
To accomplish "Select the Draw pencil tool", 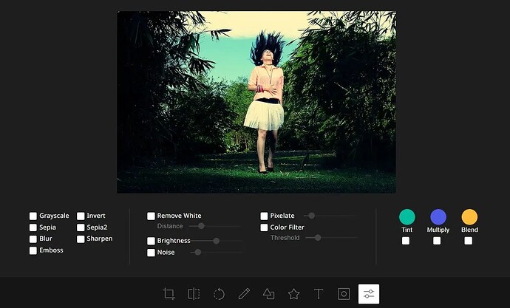I will pyautogui.click(x=244, y=294).
